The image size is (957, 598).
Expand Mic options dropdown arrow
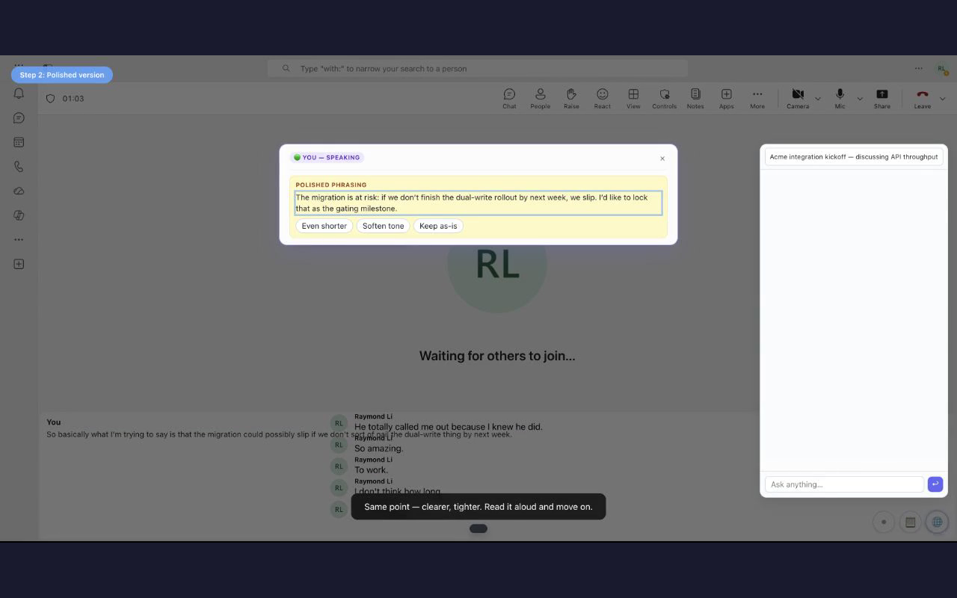[860, 99]
